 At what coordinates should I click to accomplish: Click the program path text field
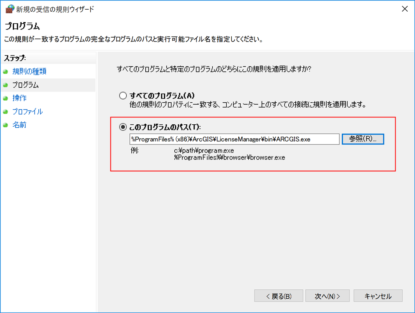(x=234, y=139)
